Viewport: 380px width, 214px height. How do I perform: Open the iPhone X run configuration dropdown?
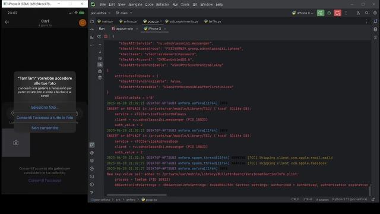(x=303, y=13)
